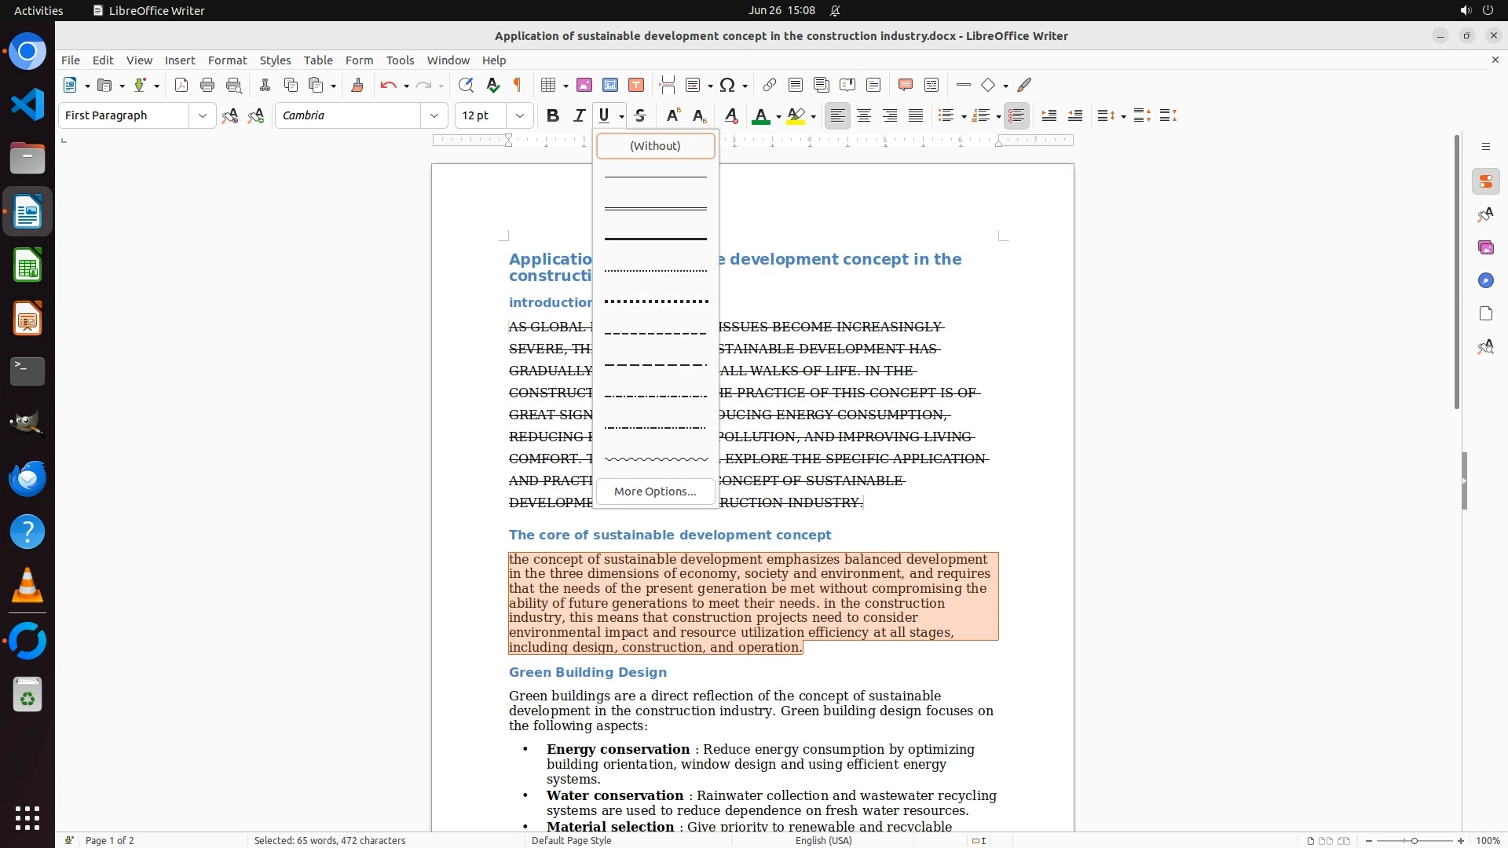Open the font size dropdown
Screen dimensions: 1508x848
coord(520,116)
